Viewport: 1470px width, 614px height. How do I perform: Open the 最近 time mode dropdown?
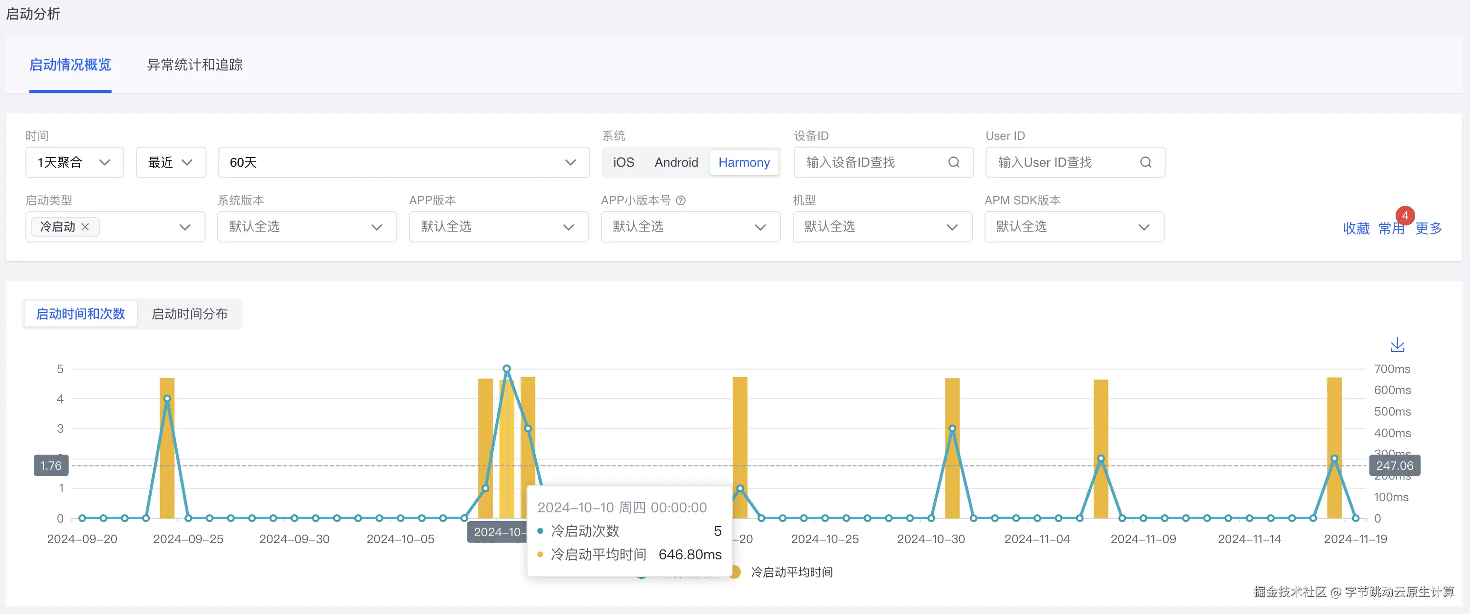point(171,162)
